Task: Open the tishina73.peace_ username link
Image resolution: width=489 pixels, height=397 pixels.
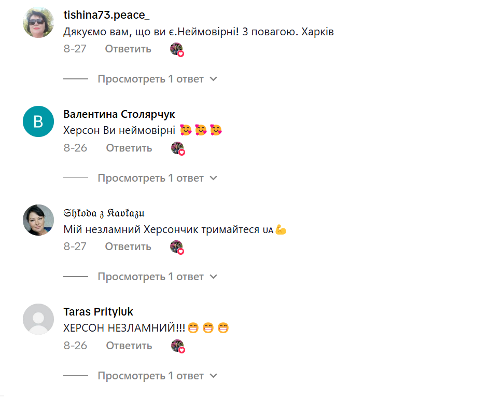Action: click(105, 16)
